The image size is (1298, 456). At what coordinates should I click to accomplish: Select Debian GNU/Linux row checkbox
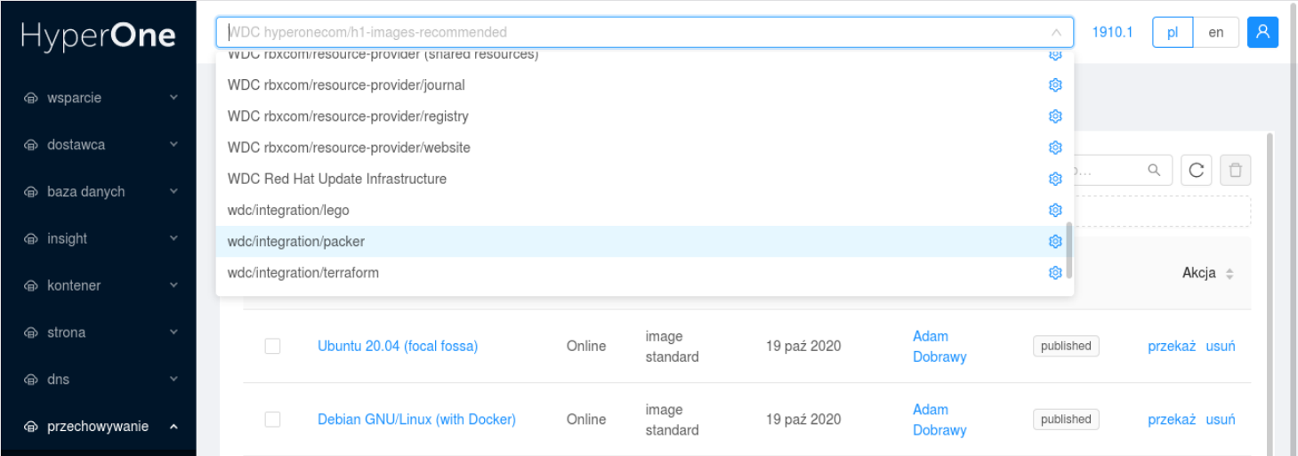point(272,420)
